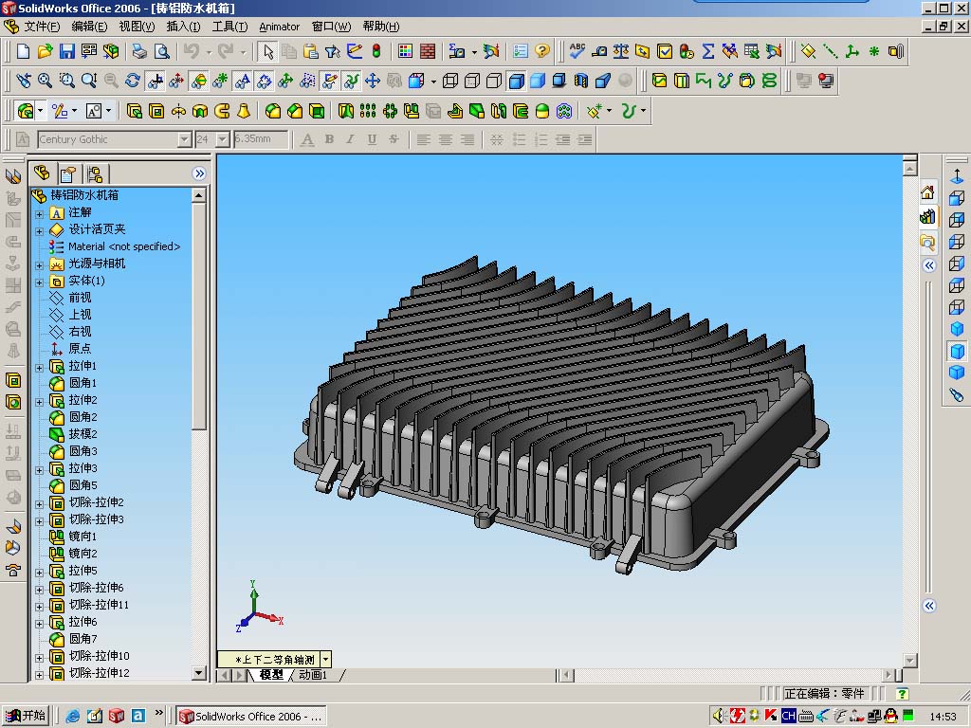Select the Rotate View icon
971x728 pixels.
(x=132, y=81)
